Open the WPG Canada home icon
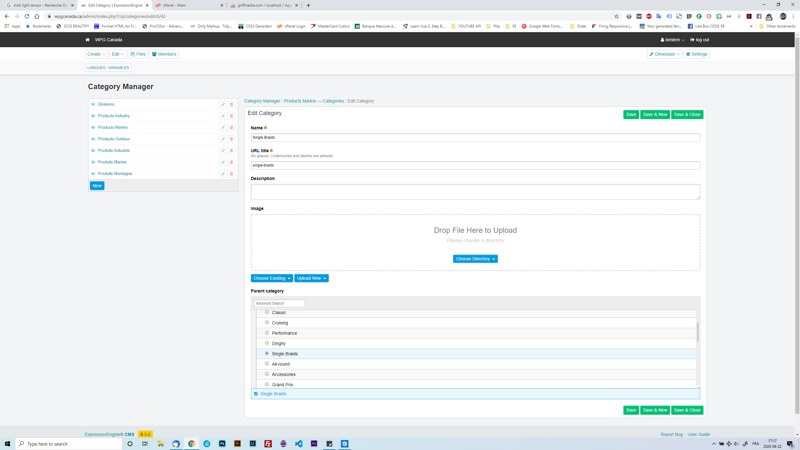The width and height of the screenshot is (800, 450). pyautogui.click(x=87, y=40)
